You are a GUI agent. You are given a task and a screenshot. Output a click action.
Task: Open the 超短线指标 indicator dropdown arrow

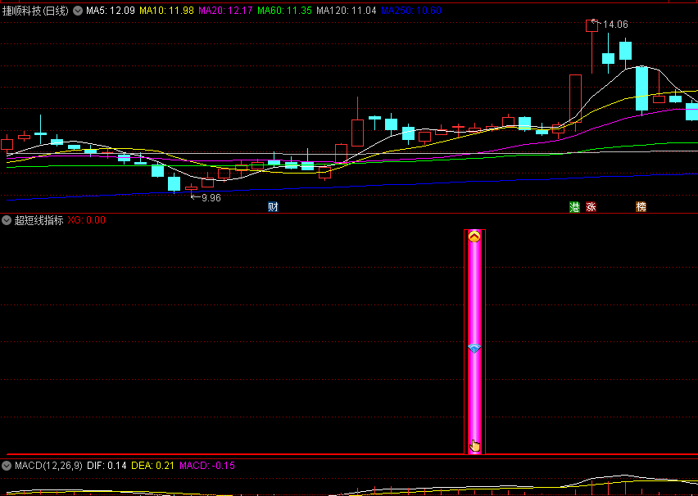[x=7, y=219]
